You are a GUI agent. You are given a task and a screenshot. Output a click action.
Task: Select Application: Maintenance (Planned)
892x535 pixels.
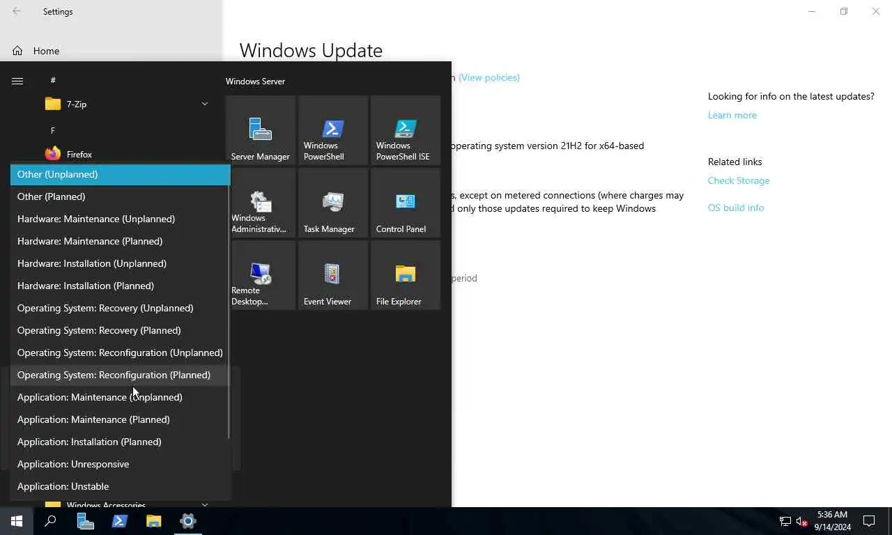pos(120,419)
